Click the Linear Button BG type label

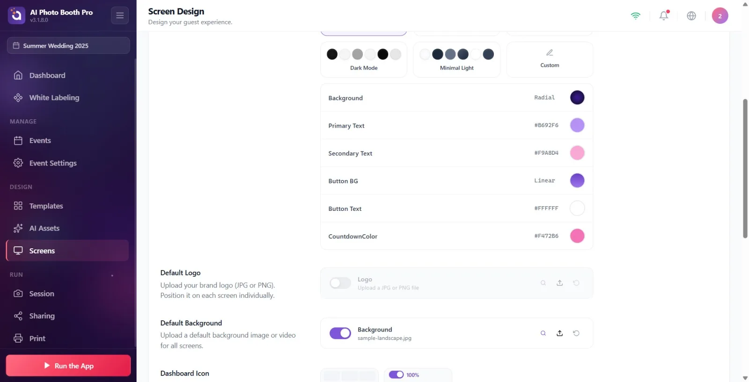point(544,180)
